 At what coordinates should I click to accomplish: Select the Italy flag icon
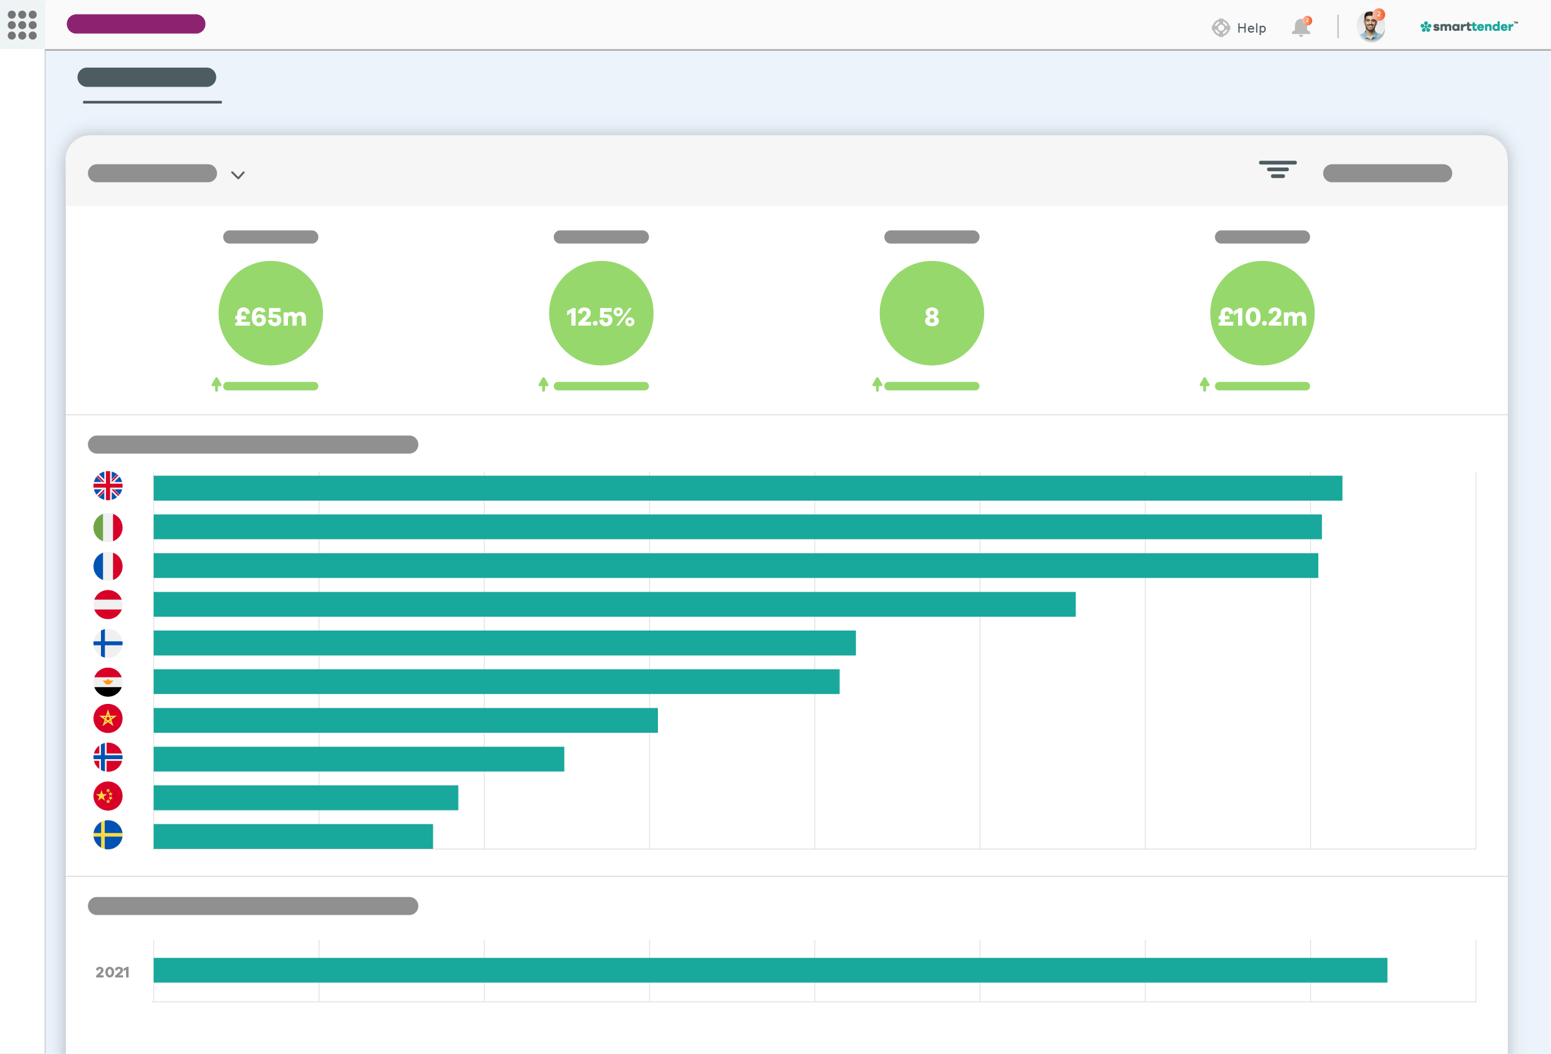pyautogui.click(x=108, y=528)
